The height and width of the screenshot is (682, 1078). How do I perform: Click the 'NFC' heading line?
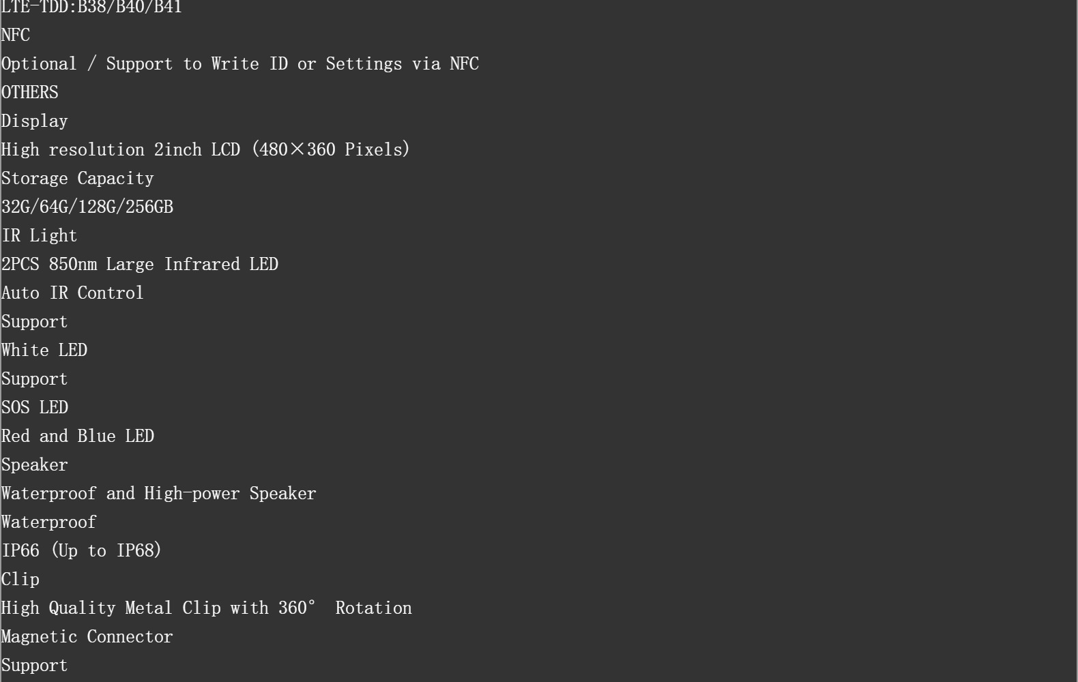pos(16,35)
